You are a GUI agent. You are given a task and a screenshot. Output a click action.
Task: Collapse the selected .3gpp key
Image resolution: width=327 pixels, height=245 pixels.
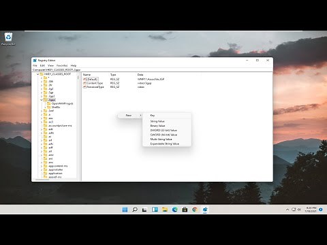click(42, 100)
